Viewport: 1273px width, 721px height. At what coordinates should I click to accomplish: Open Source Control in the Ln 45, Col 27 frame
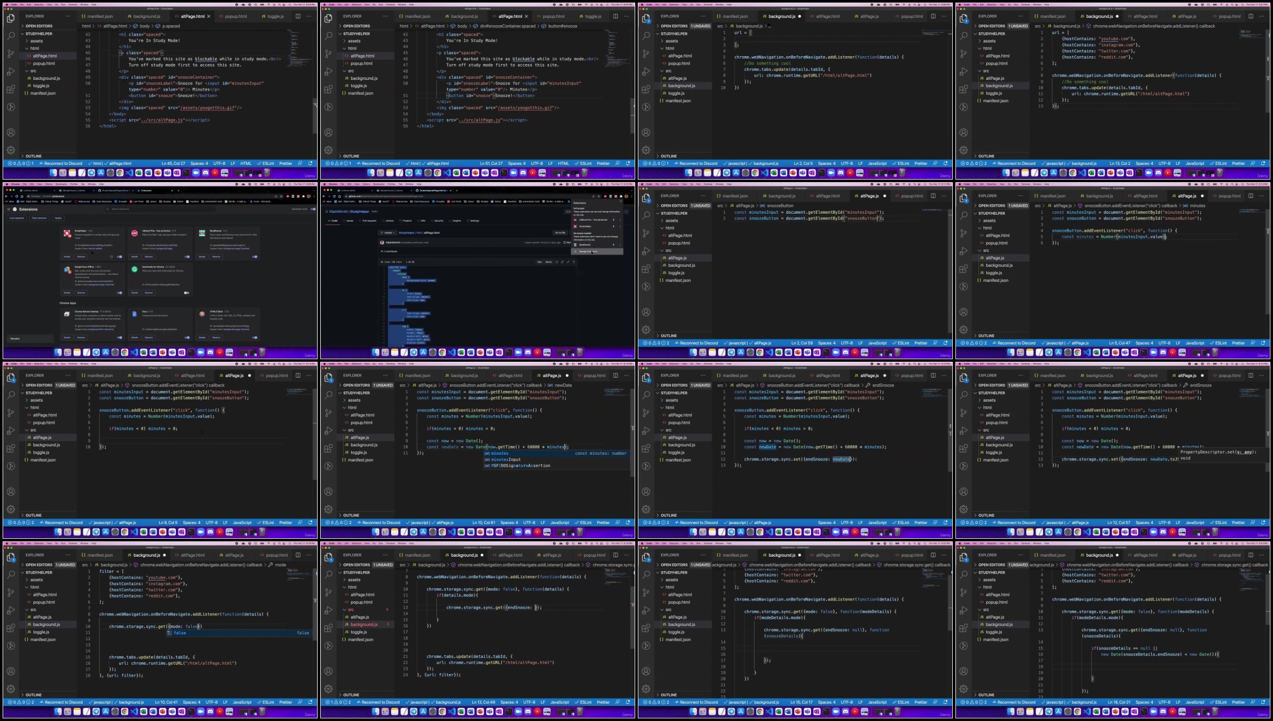click(x=10, y=54)
